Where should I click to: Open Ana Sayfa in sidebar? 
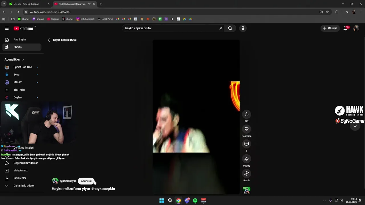(22, 40)
